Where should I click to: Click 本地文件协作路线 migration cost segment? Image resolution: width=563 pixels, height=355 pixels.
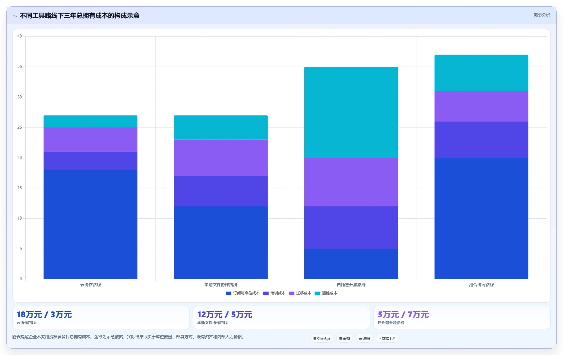point(221,158)
